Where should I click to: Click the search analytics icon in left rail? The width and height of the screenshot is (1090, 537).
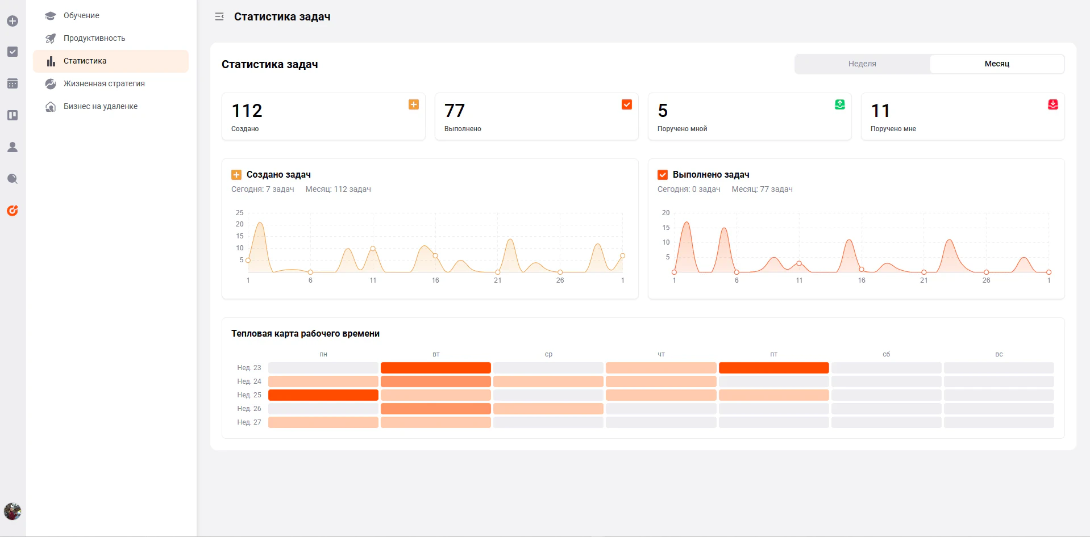pyautogui.click(x=13, y=179)
